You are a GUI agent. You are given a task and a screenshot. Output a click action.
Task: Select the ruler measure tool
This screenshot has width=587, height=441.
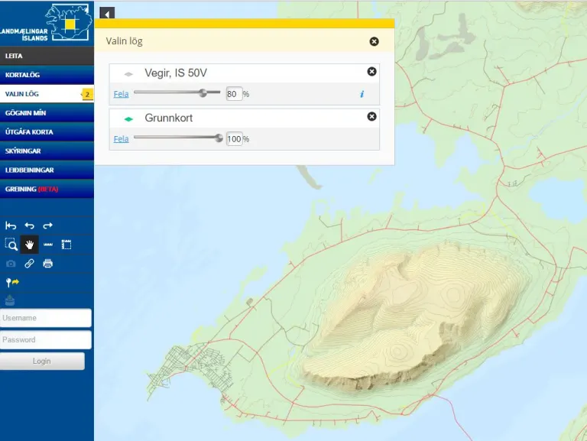[48, 245]
